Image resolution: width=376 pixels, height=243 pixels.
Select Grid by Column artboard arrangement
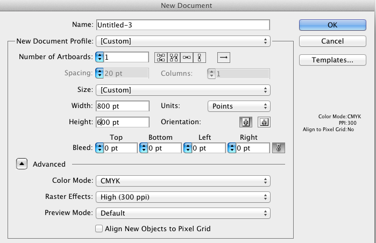(x=173, y=57)
